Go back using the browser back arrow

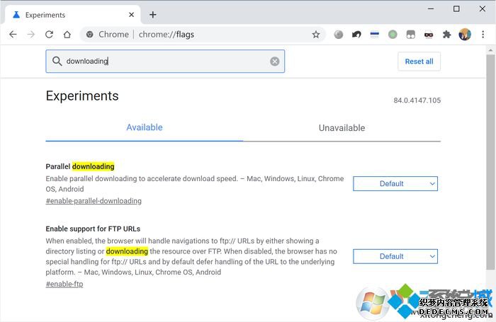click(13, 35)
